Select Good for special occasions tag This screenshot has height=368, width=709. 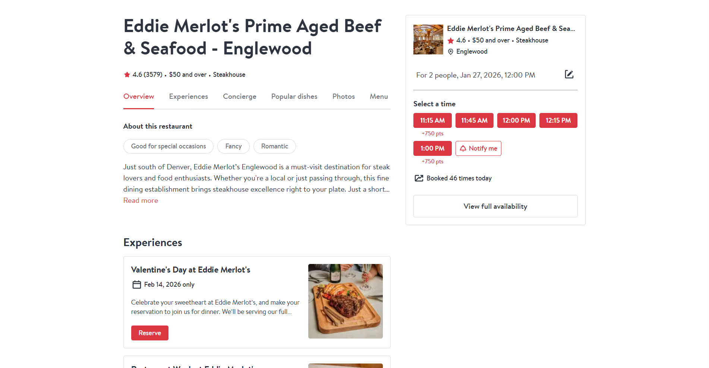tap(168, 146)
